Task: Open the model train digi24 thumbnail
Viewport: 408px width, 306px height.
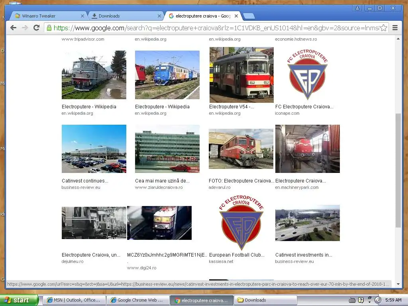Action: click(159, 223)
